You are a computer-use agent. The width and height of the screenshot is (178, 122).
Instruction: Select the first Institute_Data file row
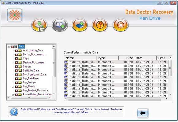(116, 62)
